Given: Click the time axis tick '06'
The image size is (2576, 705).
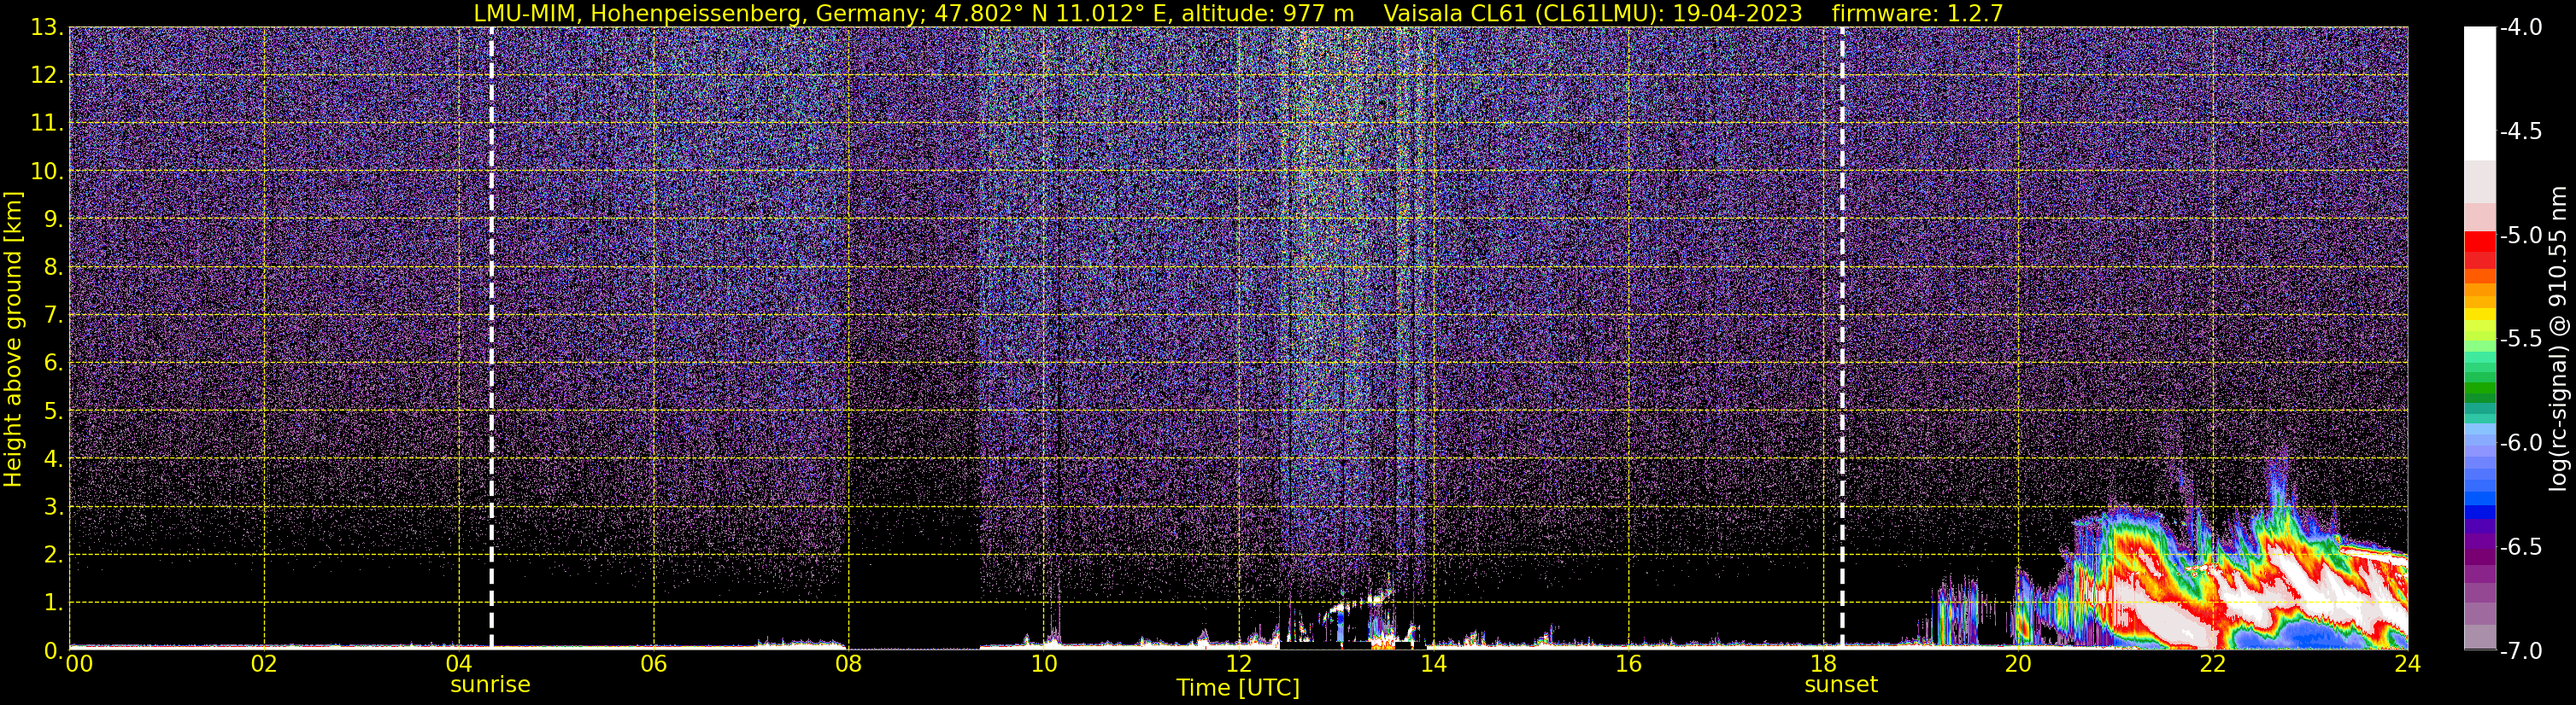Looking at the screenshot, I should [653, 664].
